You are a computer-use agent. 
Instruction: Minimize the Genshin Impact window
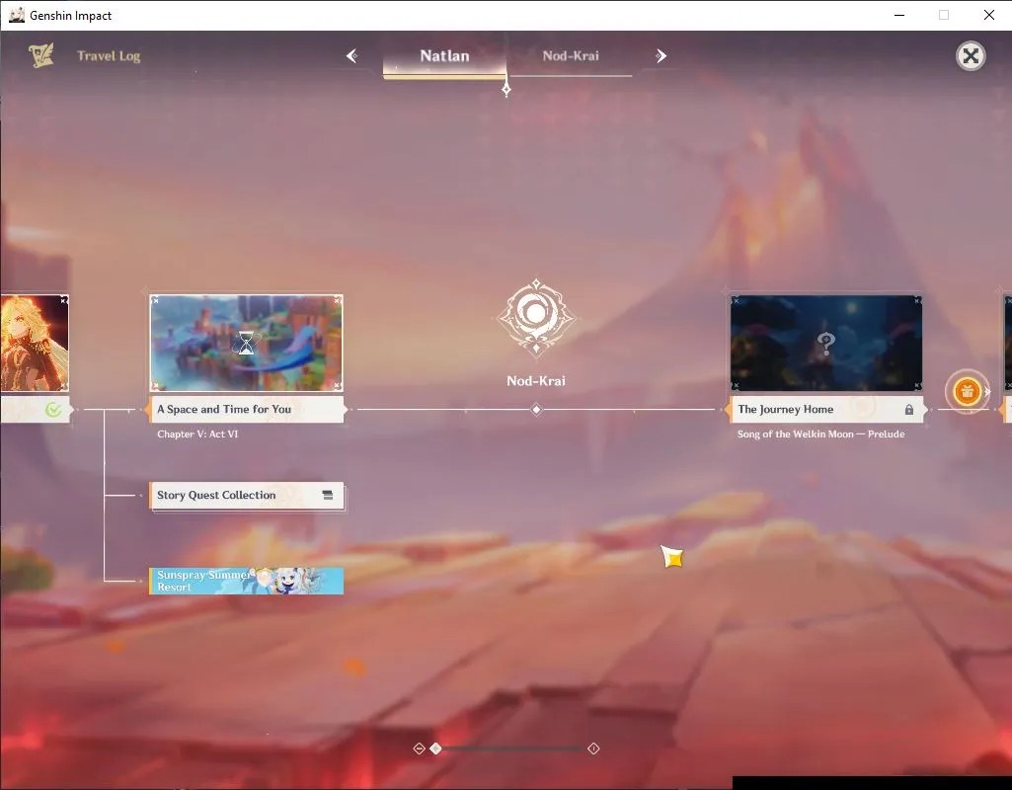[899, 15]
